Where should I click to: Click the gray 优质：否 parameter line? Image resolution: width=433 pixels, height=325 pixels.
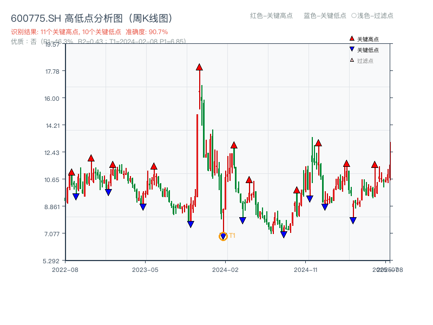pos(99,42)
